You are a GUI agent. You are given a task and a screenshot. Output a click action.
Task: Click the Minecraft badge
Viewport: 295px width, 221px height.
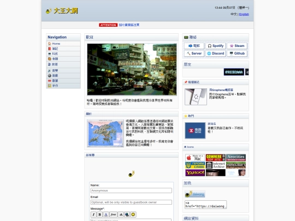coord(236,165)
